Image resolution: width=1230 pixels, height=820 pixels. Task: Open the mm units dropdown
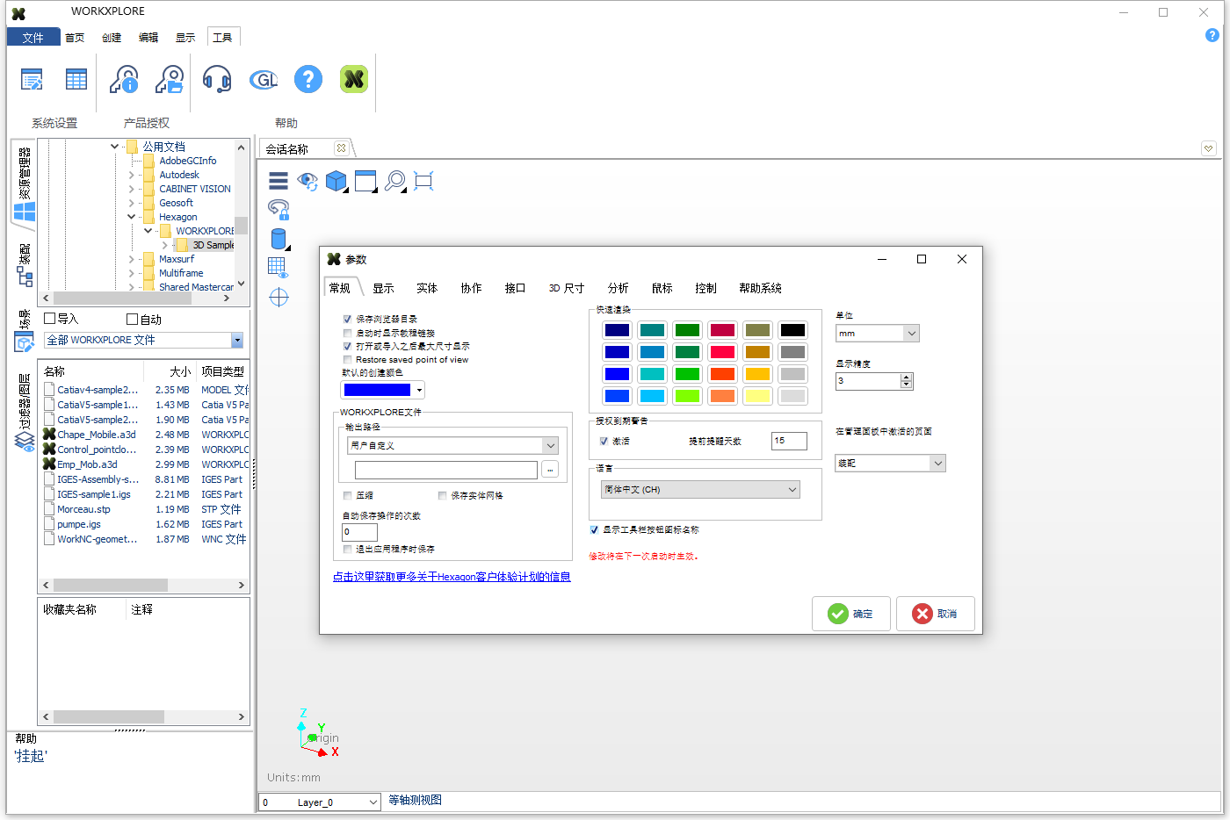pos(877,334)
